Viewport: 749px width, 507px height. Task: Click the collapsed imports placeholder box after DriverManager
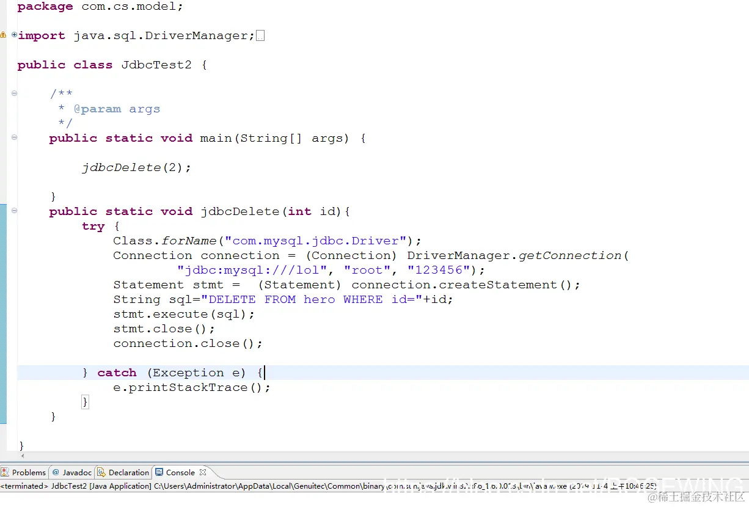260,36
